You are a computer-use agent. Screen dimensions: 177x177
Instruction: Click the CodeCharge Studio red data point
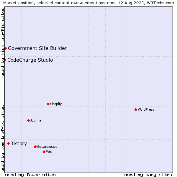[x=5, y=60]
